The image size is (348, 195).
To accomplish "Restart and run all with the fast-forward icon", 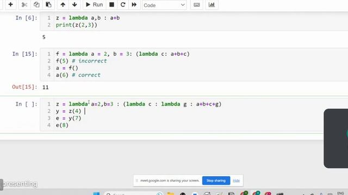I will (x=134, y=4).
